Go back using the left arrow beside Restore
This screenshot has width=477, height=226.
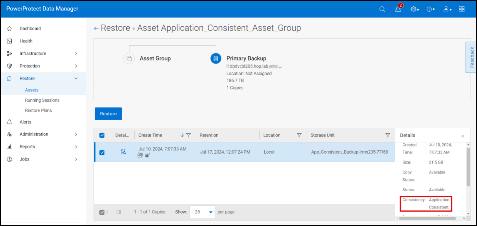(96, 28)
